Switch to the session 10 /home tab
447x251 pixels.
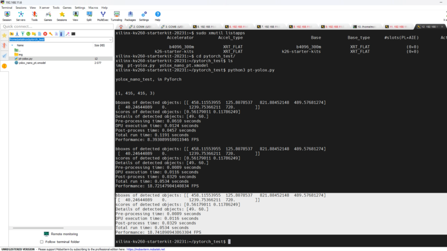367,26
